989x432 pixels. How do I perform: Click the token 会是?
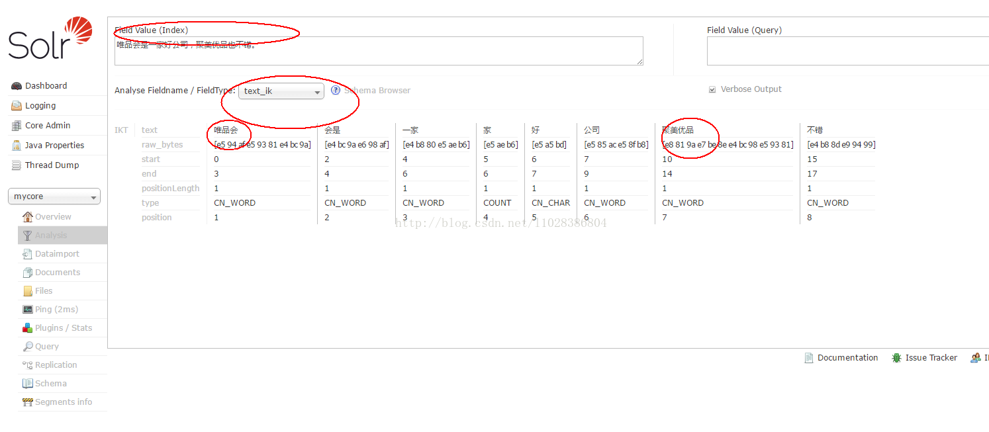(x=333, y=130)
